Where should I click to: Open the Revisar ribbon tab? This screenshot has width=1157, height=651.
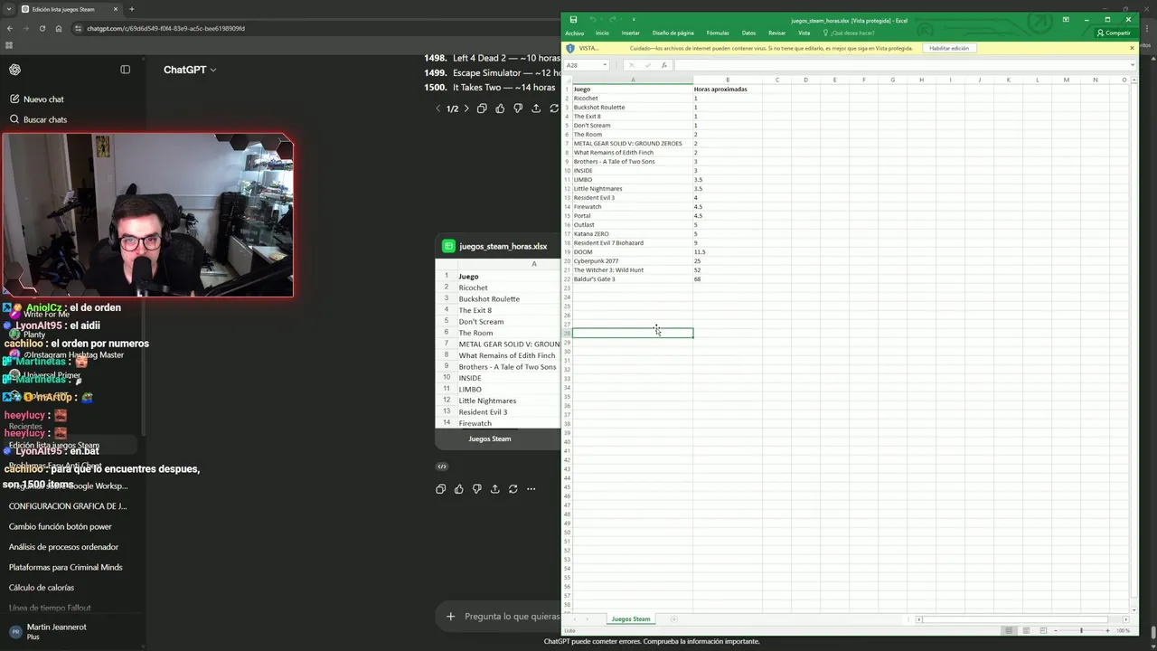[777, 33]
